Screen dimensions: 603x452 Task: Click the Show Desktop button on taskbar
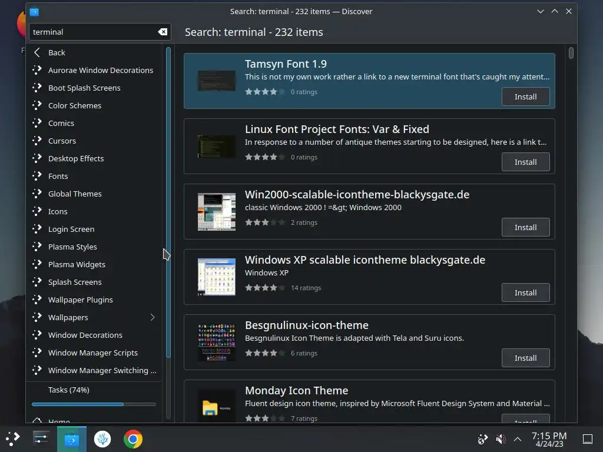click(x=588, y=439)
